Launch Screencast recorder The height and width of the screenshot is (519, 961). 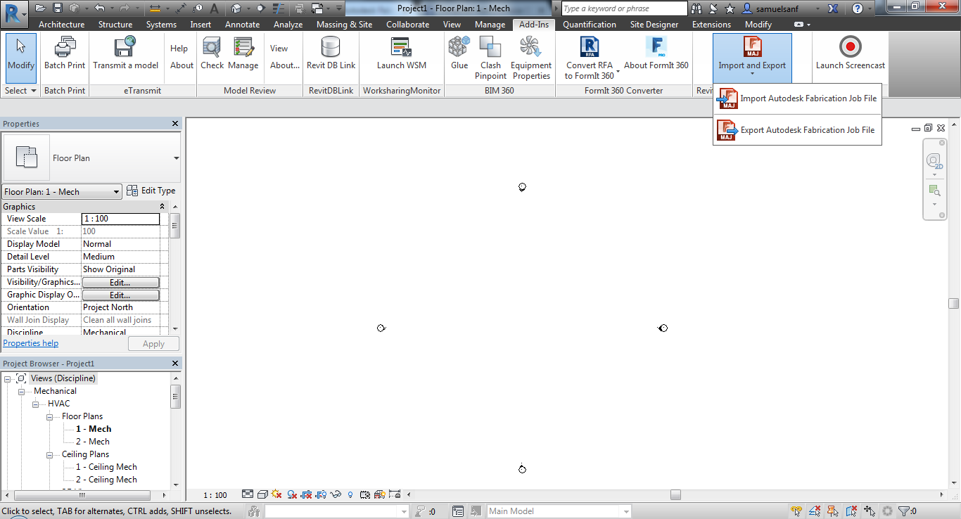(x=851, y=53)
